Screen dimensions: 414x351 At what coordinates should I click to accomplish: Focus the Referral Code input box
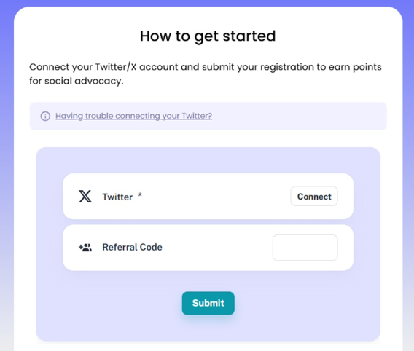[x=305, y=248]
